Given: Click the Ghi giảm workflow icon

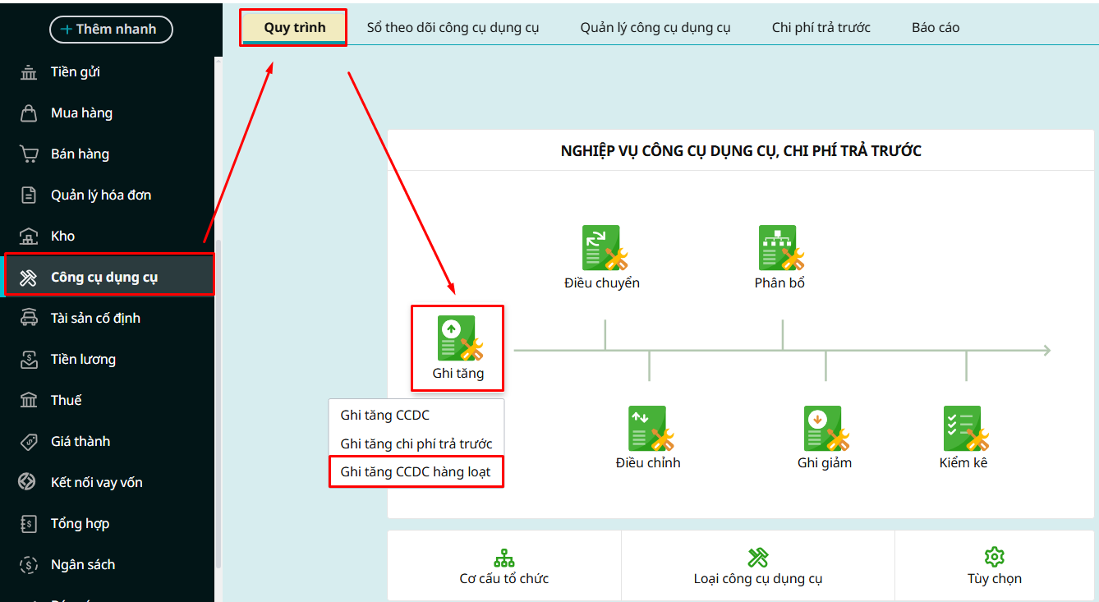Looking at the screenshot, I should tap(825, 429).
